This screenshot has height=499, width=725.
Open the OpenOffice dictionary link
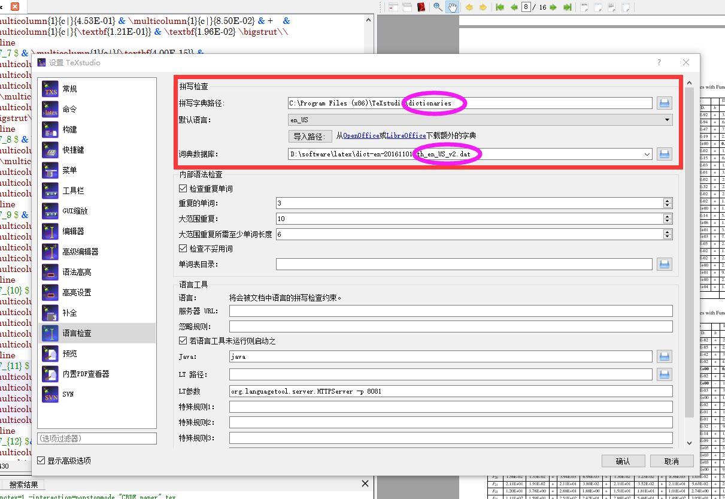point(361,136)
